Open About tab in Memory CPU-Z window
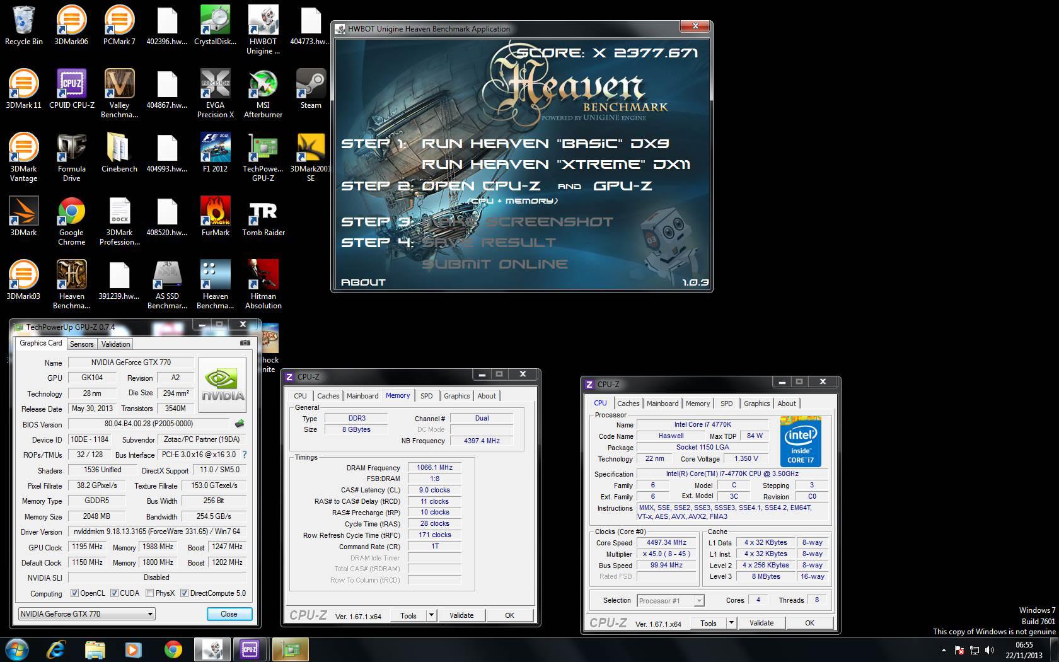The image size is (1059, 662). click(487, 396)
